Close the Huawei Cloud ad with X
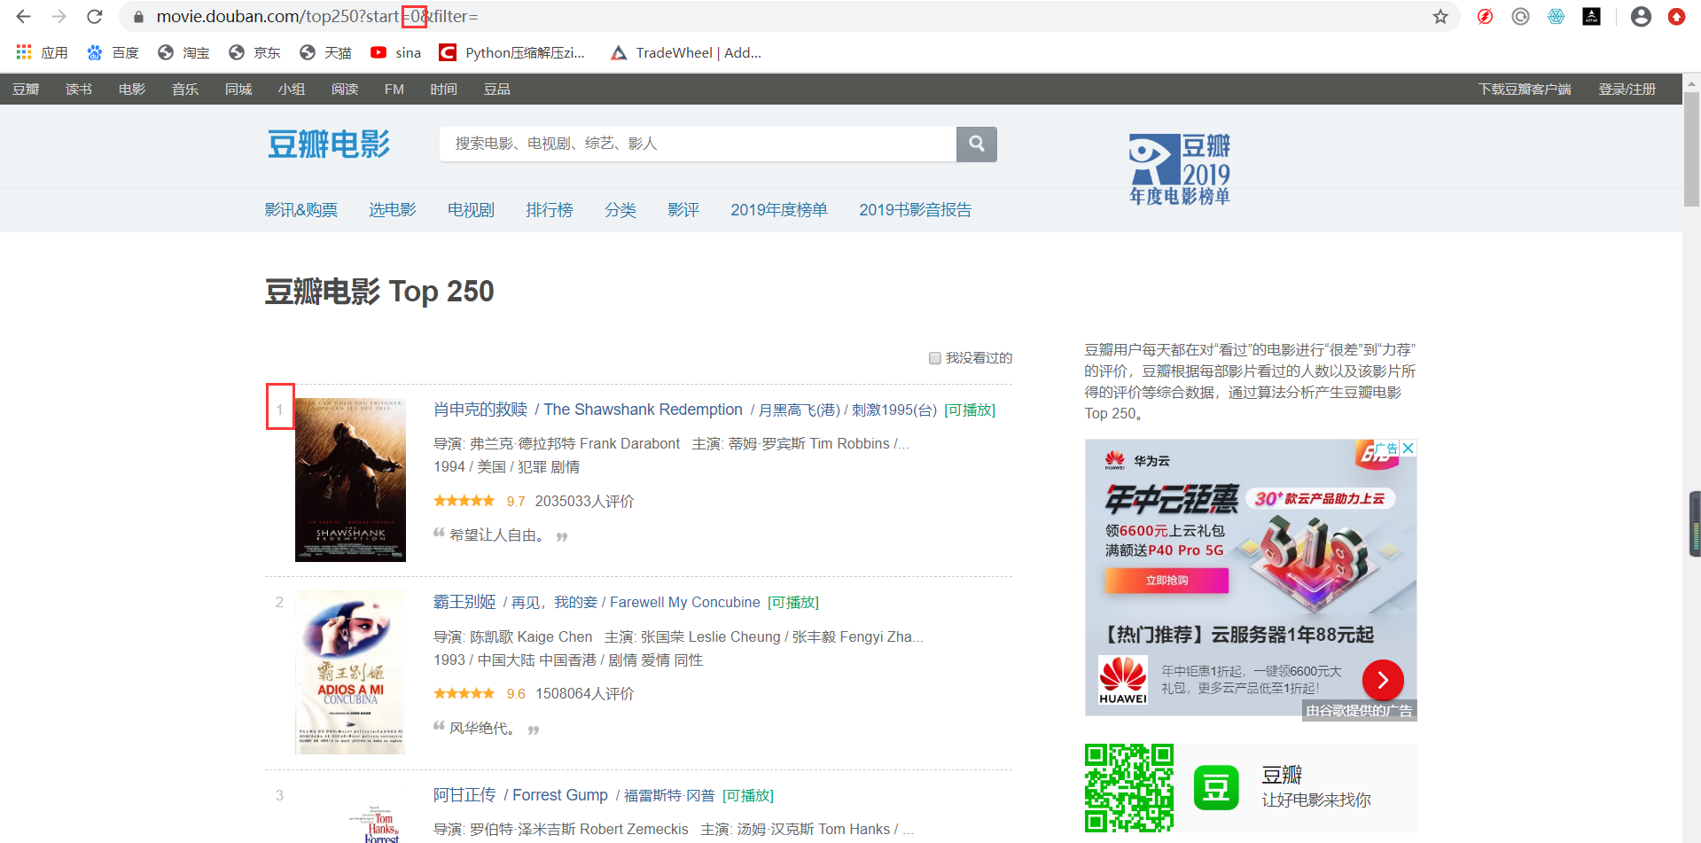 [1408, 448]
